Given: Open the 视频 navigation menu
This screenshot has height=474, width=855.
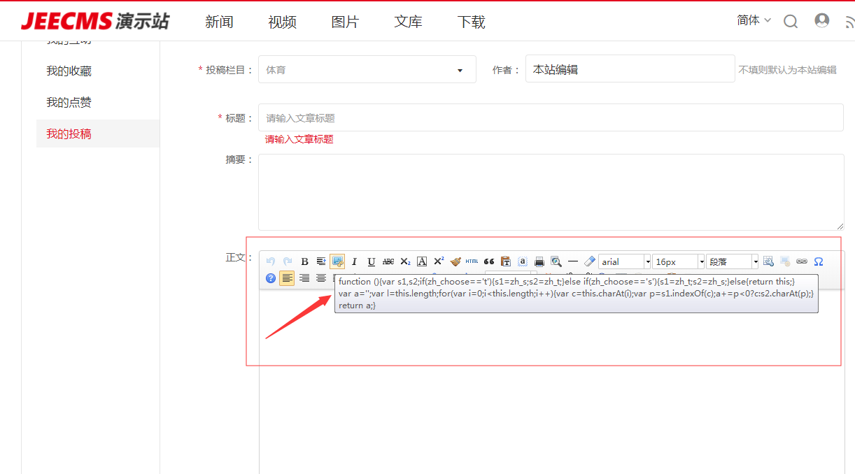Looking at the screenshot, I should pyautogui.click(x=282, y=22).
